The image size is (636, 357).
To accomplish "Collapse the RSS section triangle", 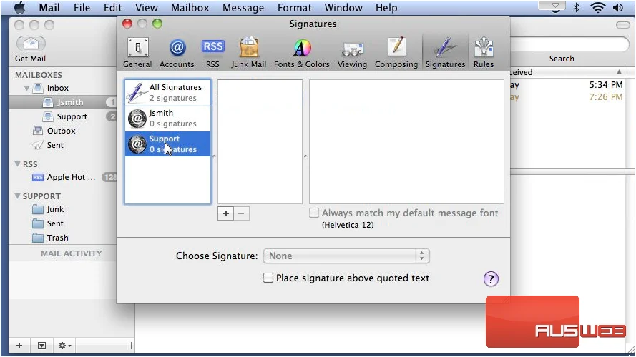I will (x=17, y=164).
